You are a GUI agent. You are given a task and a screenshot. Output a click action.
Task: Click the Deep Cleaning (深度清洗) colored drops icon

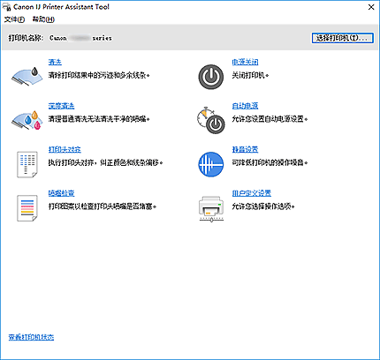click(27, 120)
